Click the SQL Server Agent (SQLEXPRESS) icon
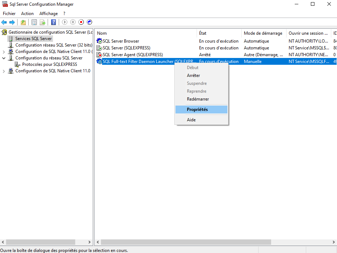The image size is (337, 253). (100, 55)
